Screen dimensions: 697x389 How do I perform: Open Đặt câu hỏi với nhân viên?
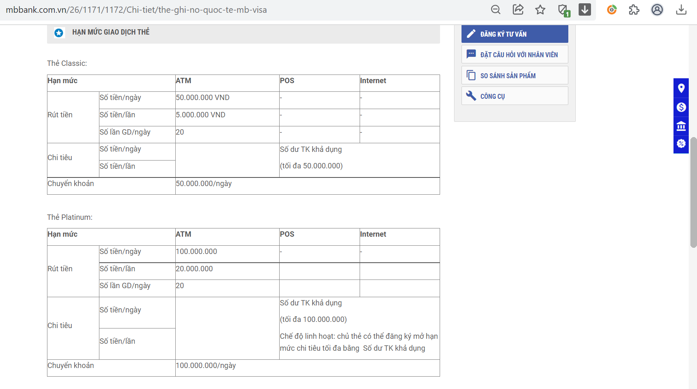point(515,54)
